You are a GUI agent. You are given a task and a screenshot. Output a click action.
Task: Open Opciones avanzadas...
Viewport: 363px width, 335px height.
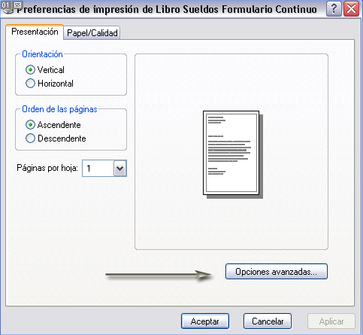(x=277, y=272)
